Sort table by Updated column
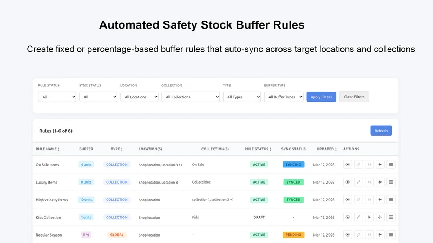This screenshot has height=243, width=433. tap(327, 149)
